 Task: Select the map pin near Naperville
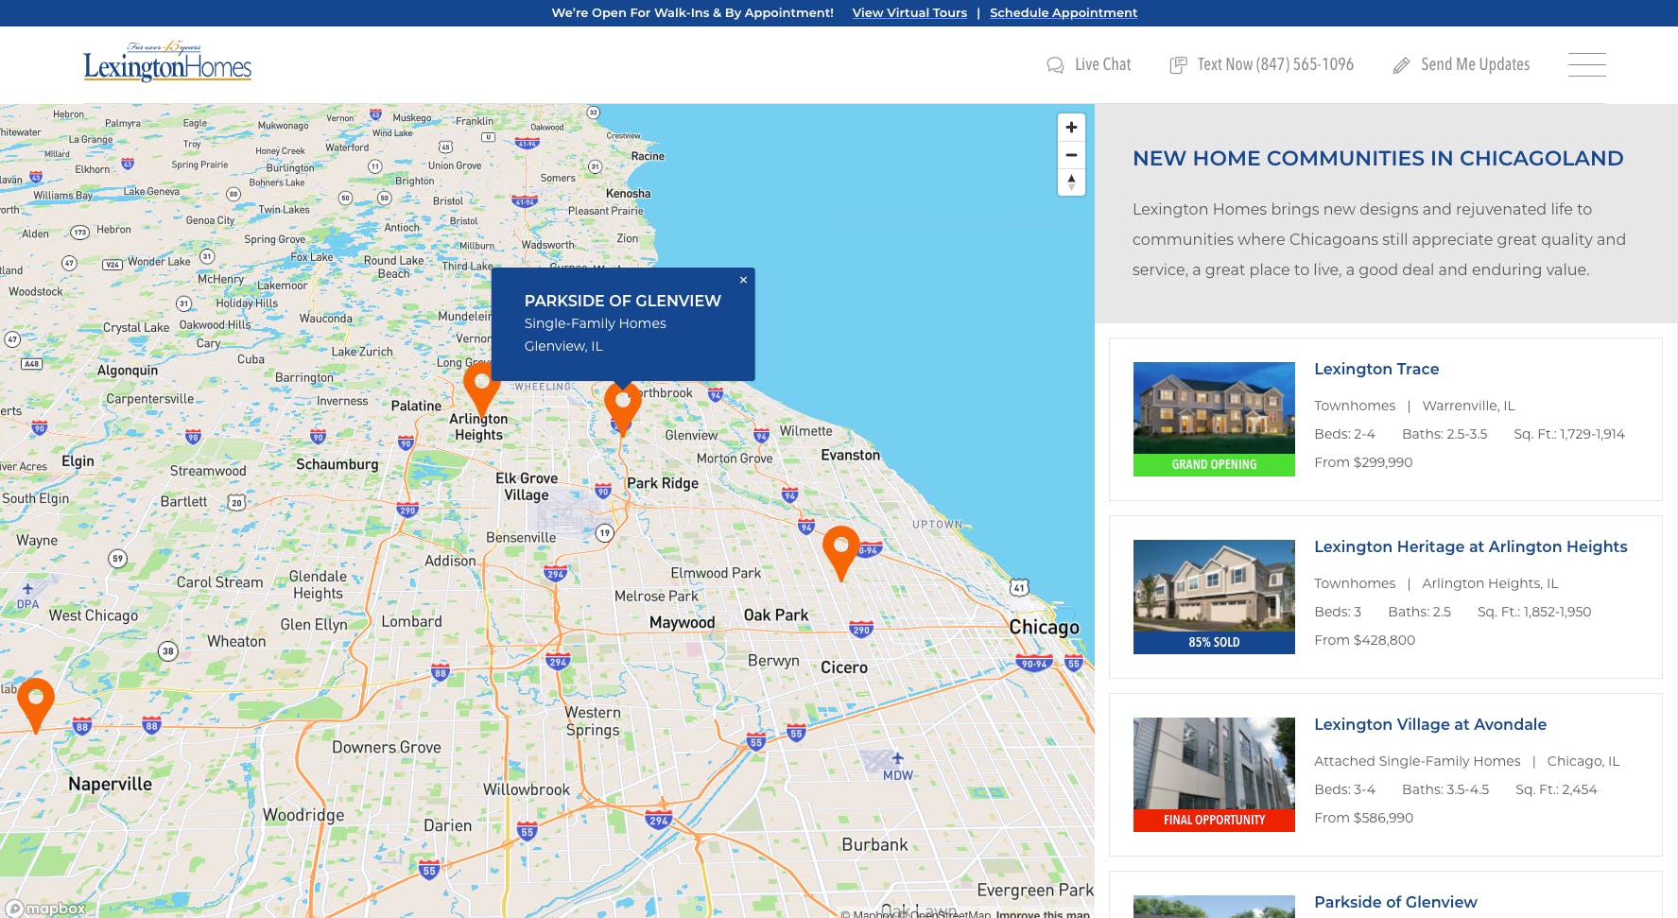pos(36,701)
